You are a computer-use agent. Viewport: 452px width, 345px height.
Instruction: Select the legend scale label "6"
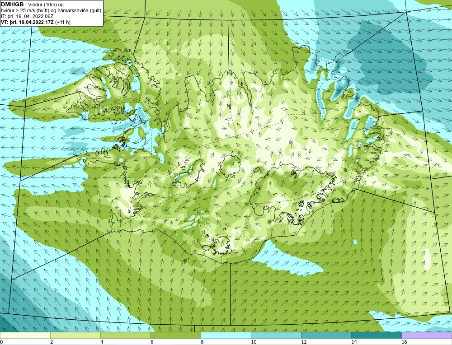pos(152,342)
